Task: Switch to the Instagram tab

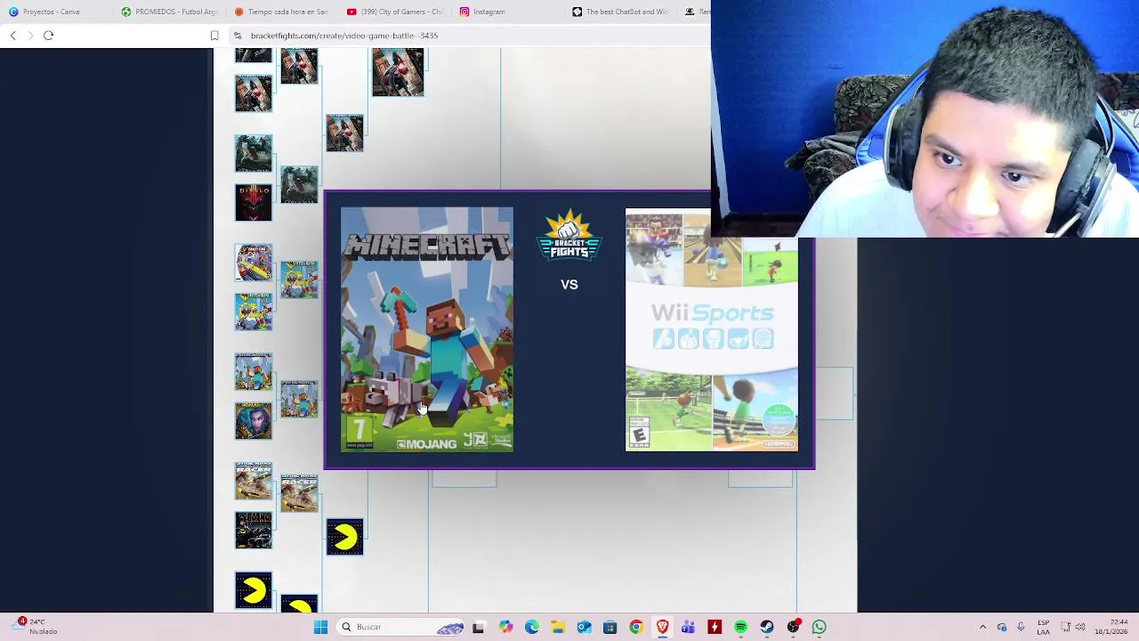Action: pyautogui.click(x=507, y=12)
